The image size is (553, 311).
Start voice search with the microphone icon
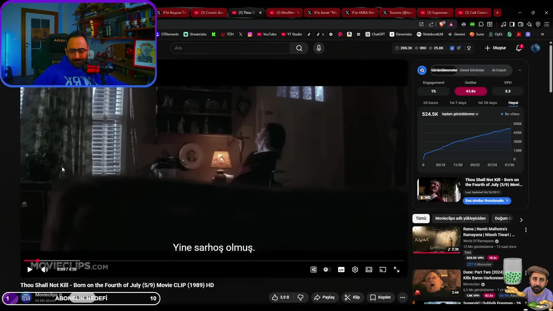(319, 48)
